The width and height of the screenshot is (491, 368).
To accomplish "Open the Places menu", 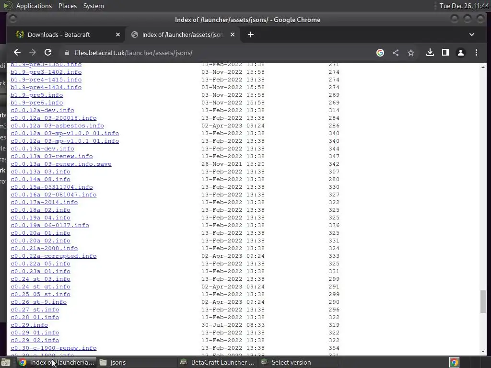I will 67,6.
